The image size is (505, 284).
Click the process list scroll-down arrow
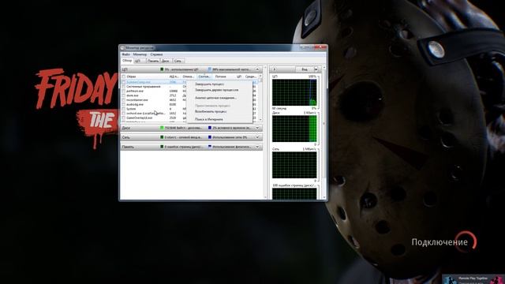(x=260, y=120)
